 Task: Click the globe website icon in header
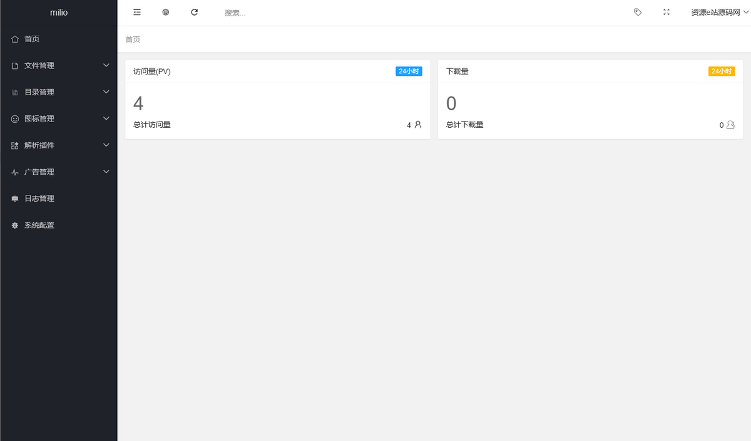point(166,12)
